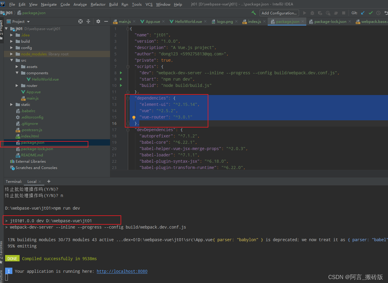Image resolution: width=388 pixels, height=283 pixels.
Task: Expand the build folder
Action: tap(11, 41)
